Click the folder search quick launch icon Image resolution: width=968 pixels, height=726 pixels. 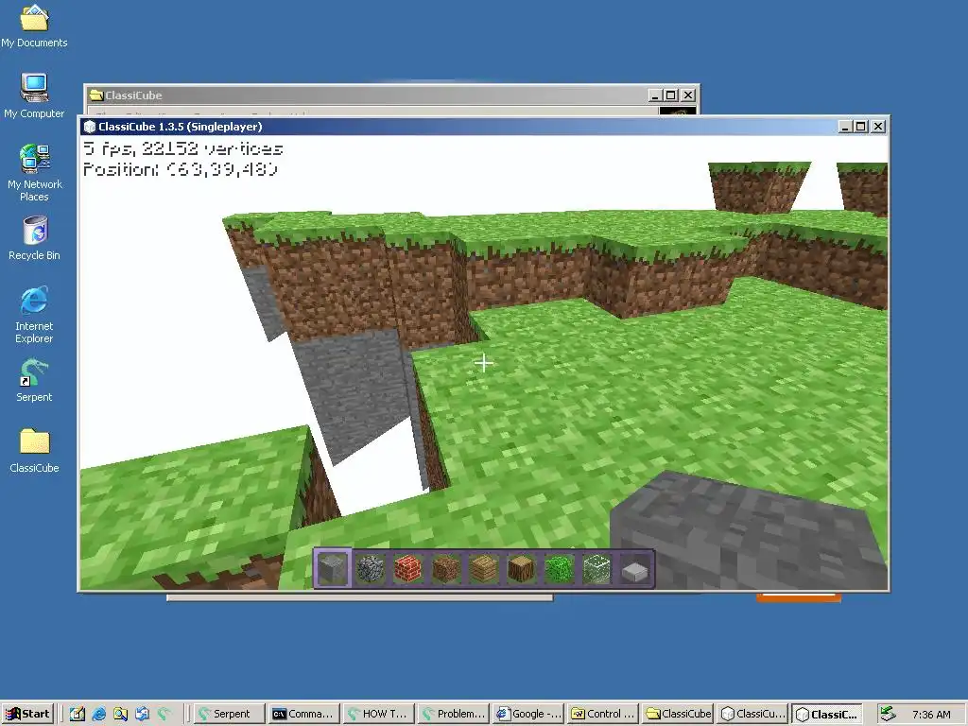(120, 714)
